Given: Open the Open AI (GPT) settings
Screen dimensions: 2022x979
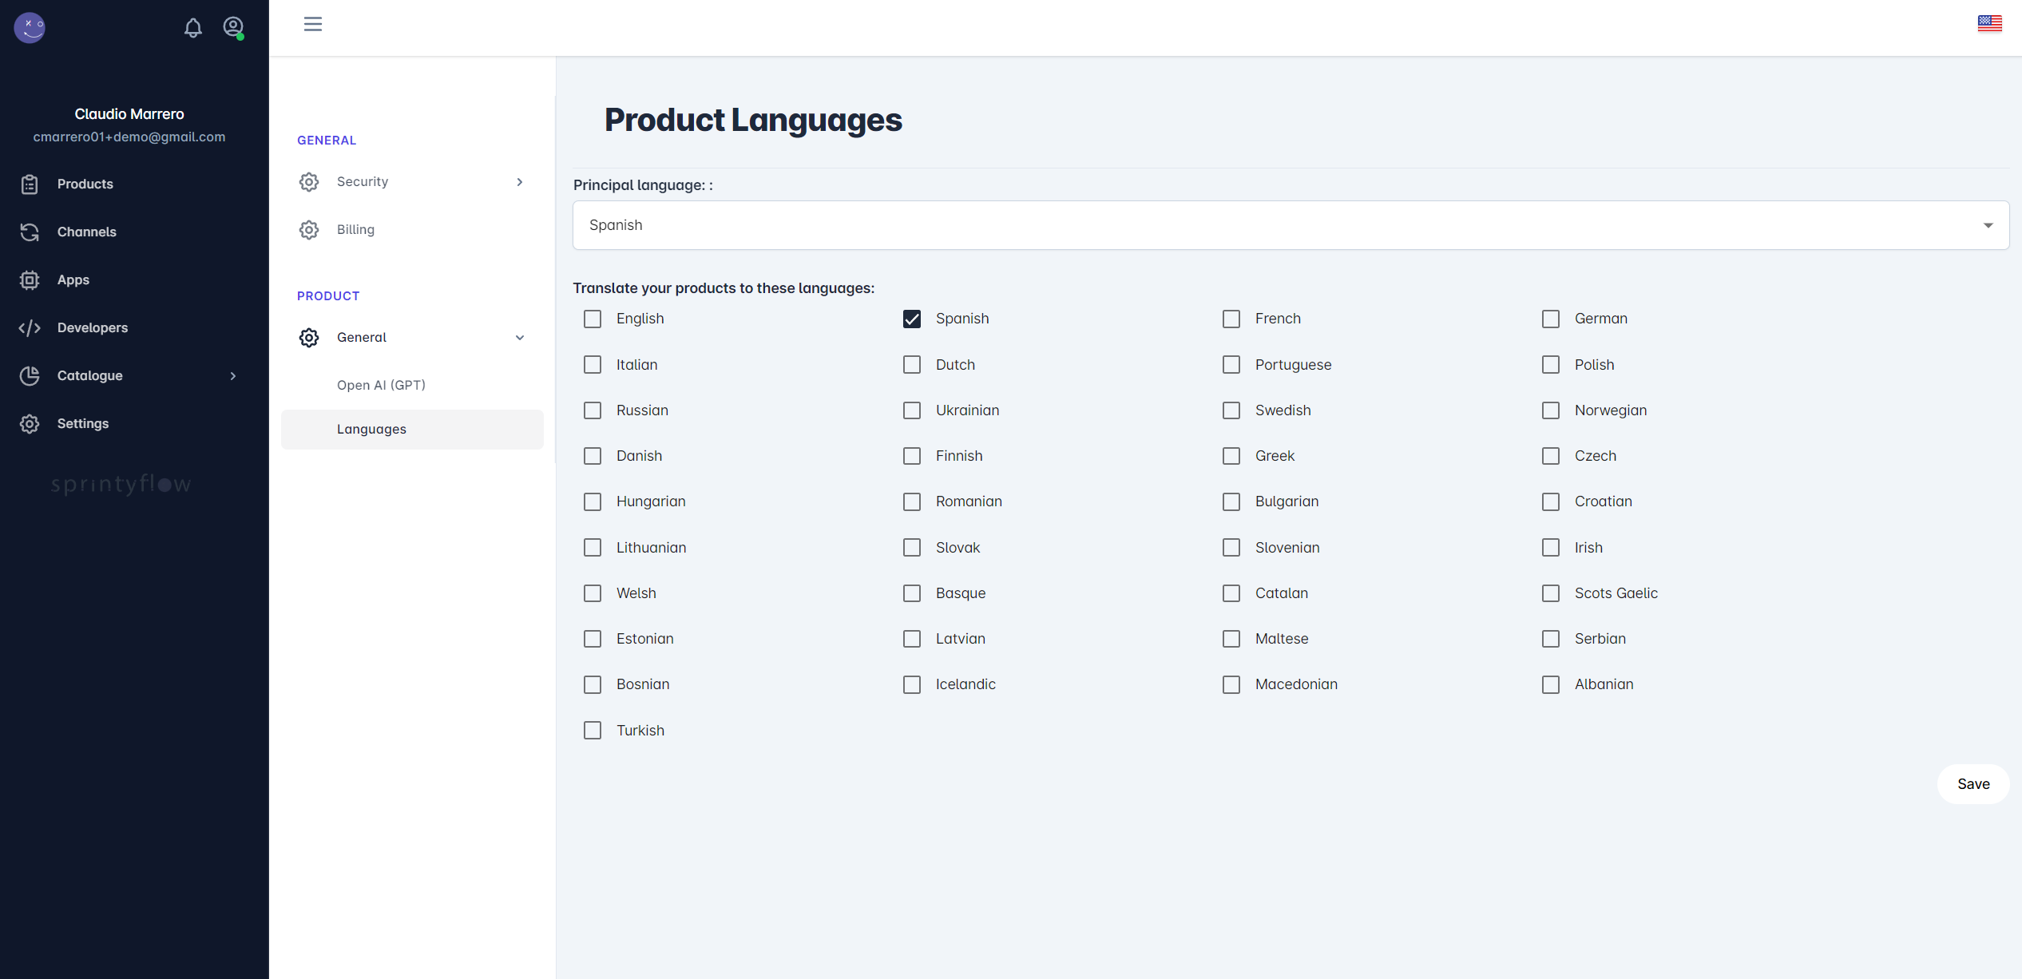Looking at the screenshot, I should 381,385.
